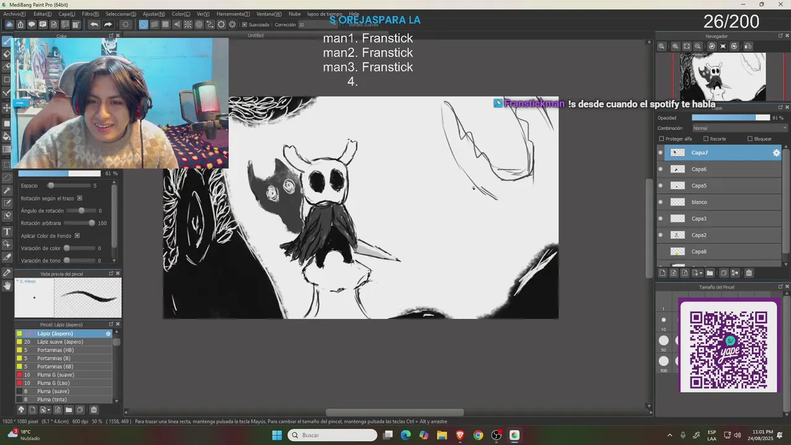Open Google Chrome from the taskbar
791x445 pixels.
click(x=478, y=435)
